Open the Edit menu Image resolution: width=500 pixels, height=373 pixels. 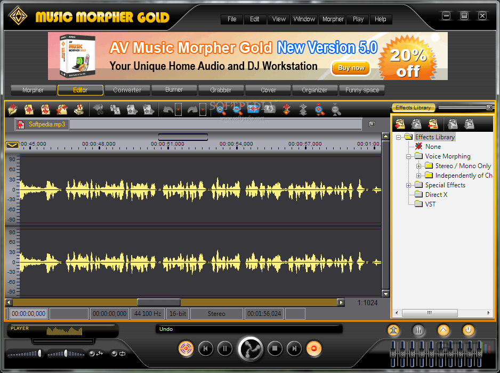pyautogui.click(x=254, y=19)
